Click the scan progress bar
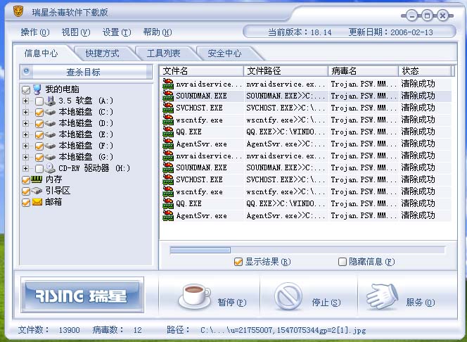467x342 pixels. pos(307,251)
